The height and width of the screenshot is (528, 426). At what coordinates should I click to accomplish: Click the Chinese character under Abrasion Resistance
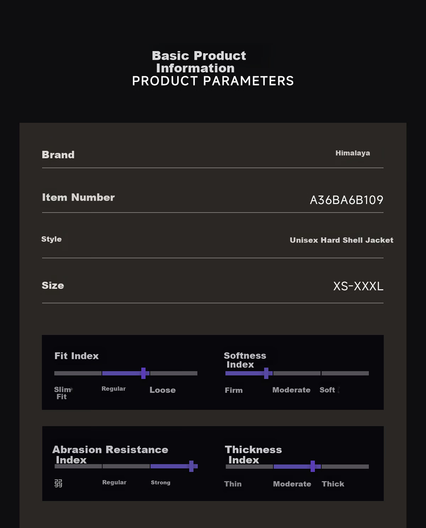[58, 483]
